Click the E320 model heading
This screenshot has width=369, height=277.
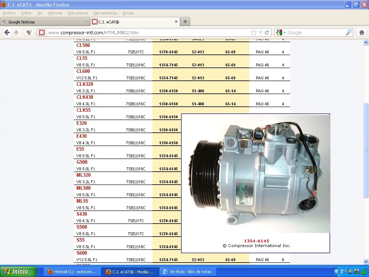pyautogui.click(x=81, y=123)
